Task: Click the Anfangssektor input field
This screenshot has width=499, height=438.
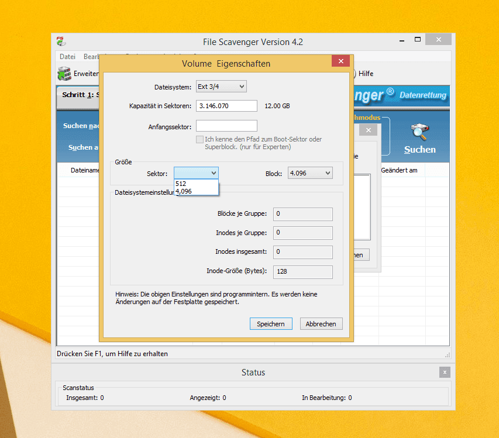Action: (226, 126)
